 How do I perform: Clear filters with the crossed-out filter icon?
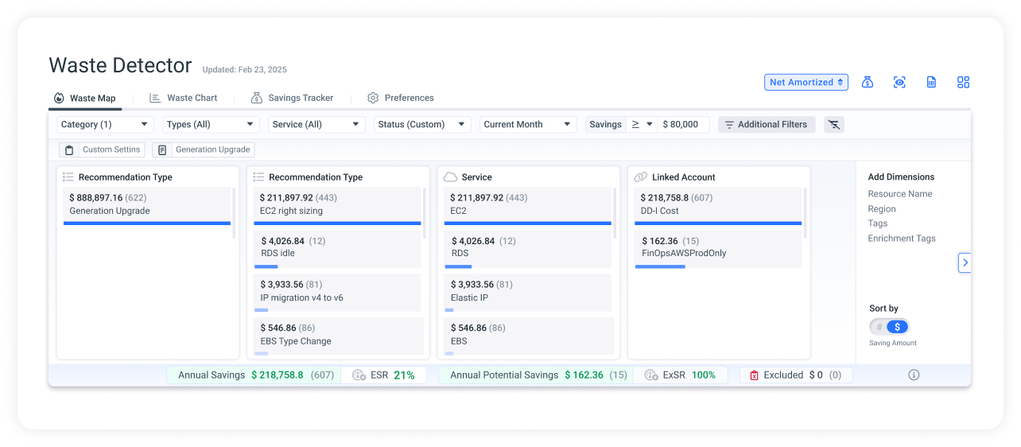click(x=833, y=124)
